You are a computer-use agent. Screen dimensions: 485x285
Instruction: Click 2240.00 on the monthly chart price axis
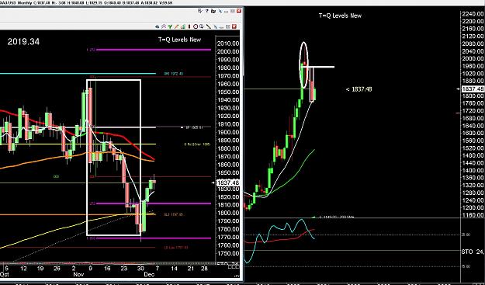[x=473, y=14]
